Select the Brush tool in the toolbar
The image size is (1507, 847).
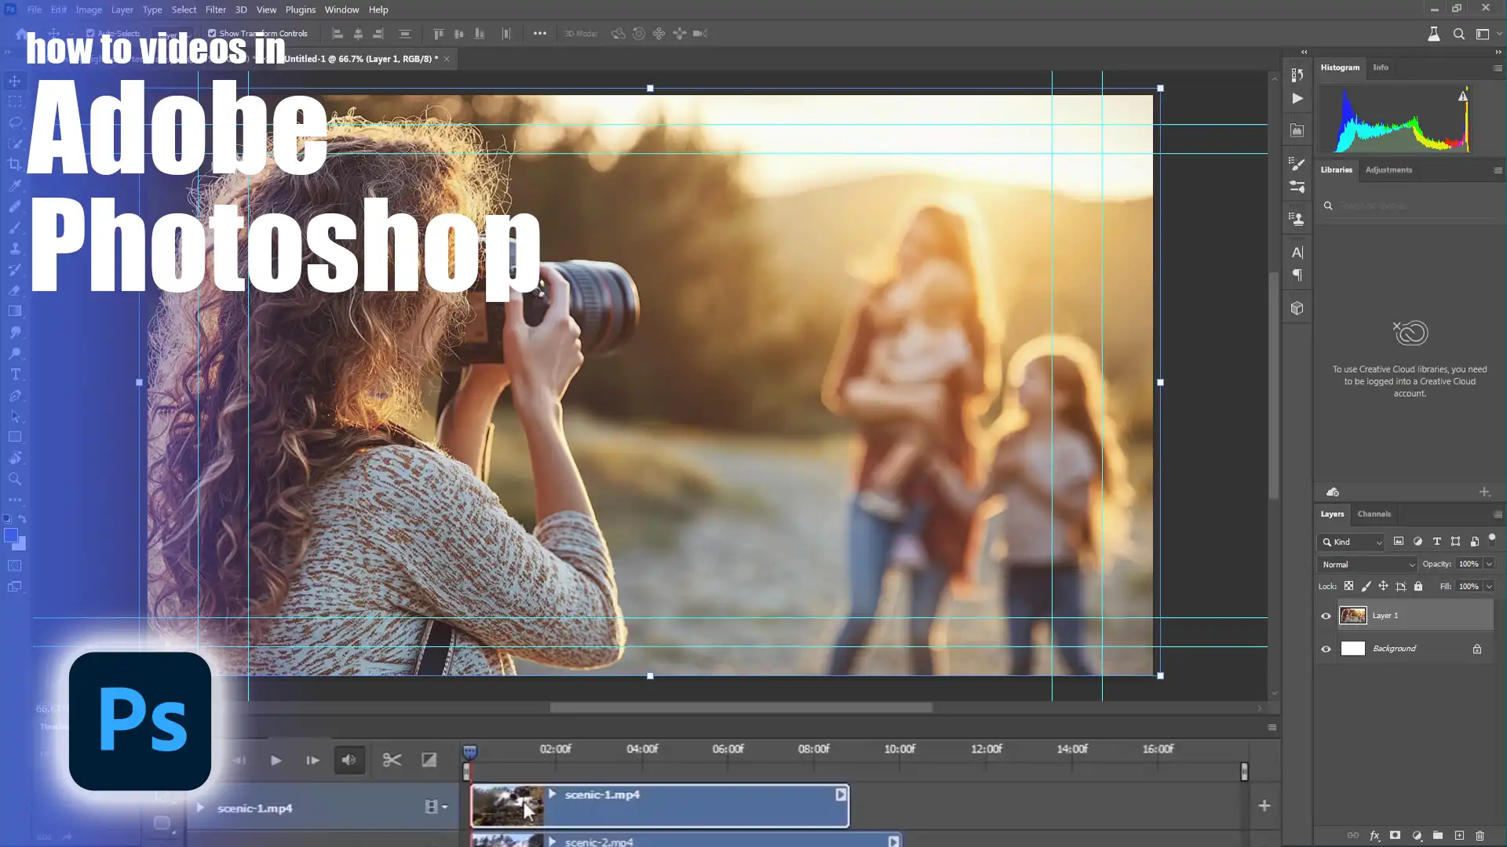point(15,228)
